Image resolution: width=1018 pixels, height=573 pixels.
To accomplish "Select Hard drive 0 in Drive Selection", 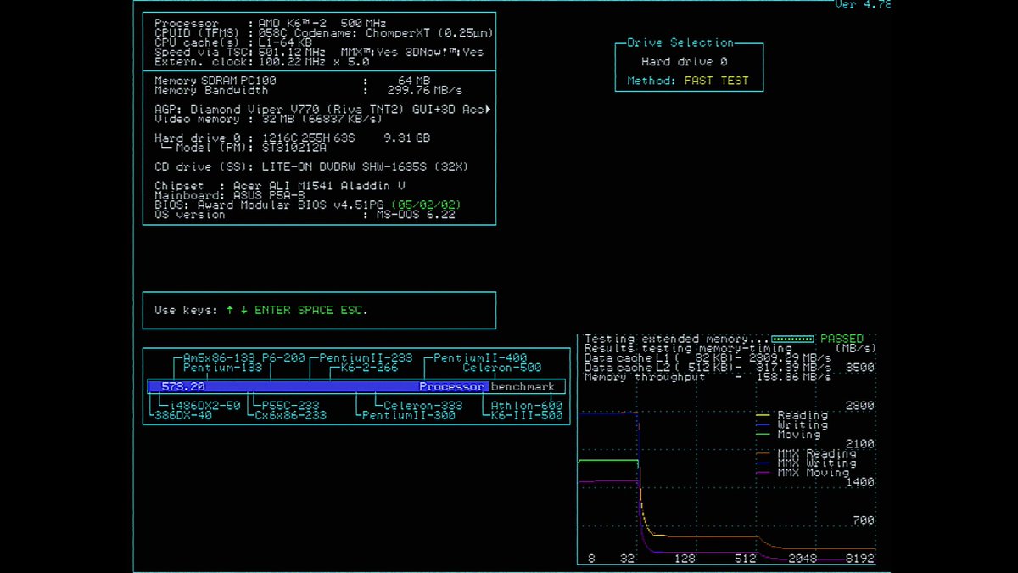I will (685, 62).
